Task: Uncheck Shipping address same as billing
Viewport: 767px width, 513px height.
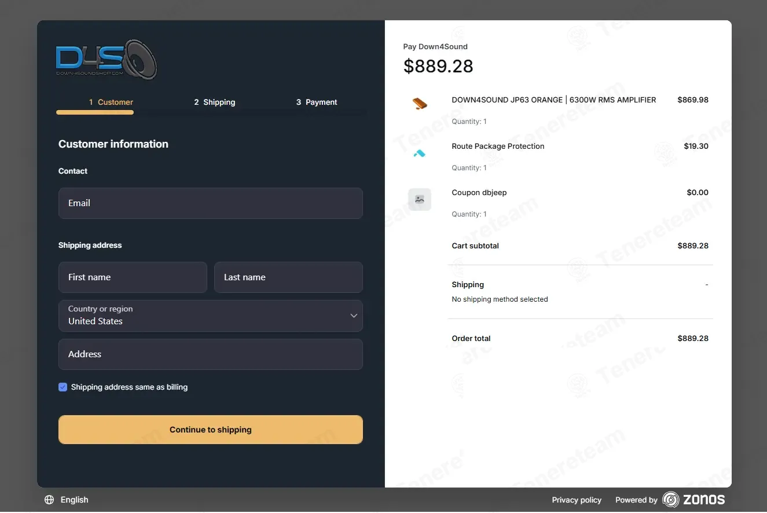Action: tap(63, 387)
